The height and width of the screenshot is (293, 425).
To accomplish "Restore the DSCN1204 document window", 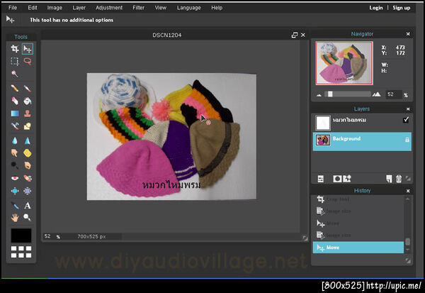I will (x=295, y=35).
